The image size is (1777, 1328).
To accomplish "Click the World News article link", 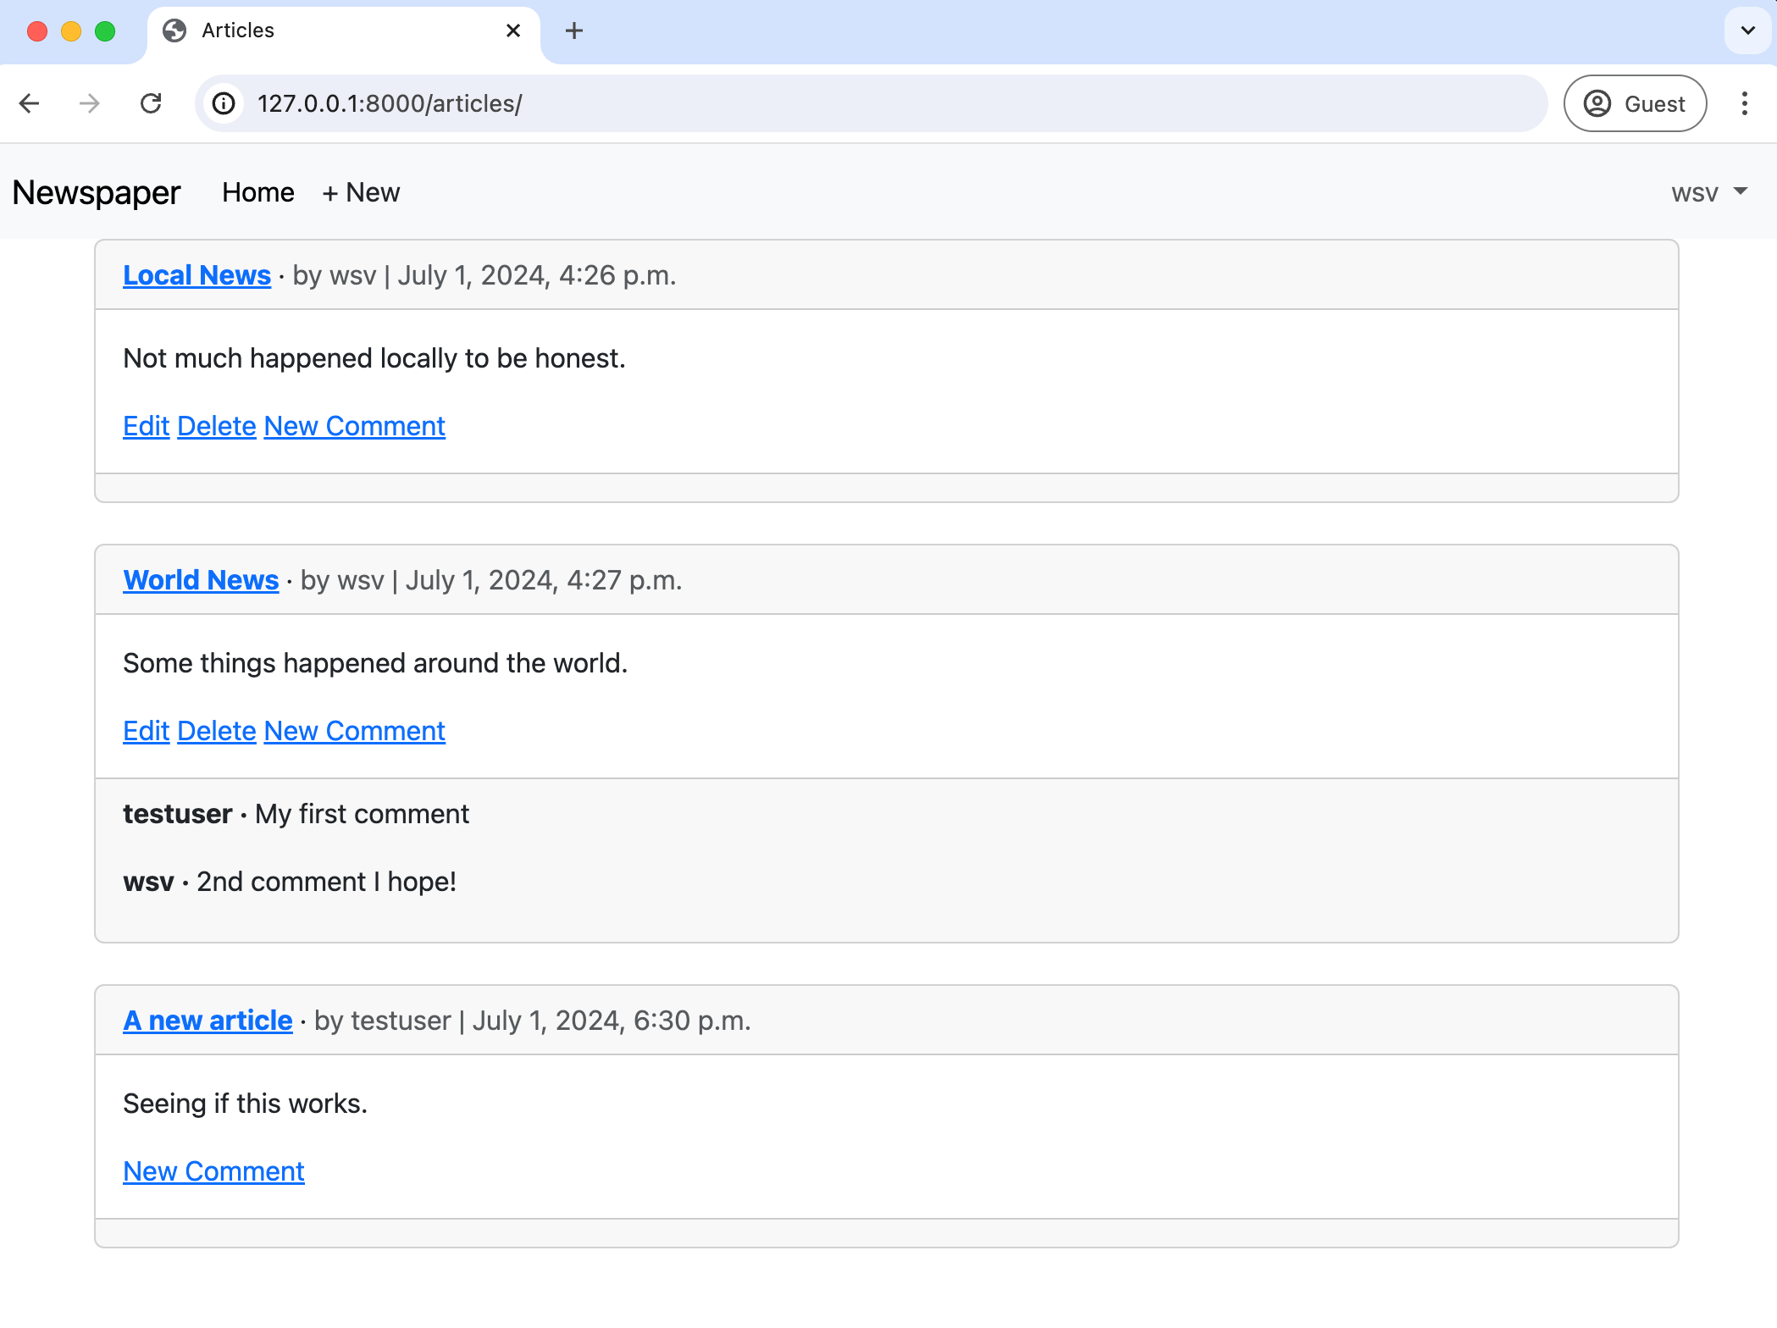I will (199, 579).
